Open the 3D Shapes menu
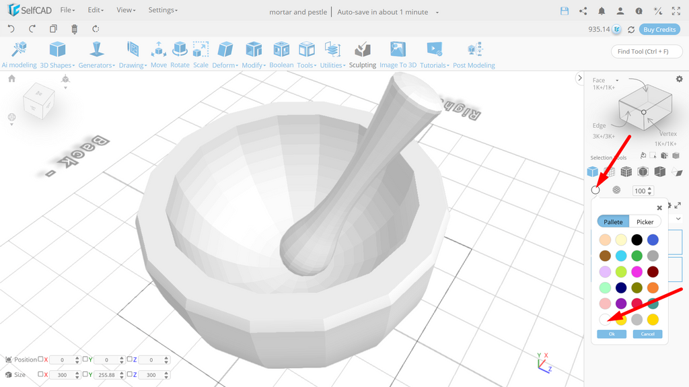This screenshot has width=689, height=387. [57, 55]
